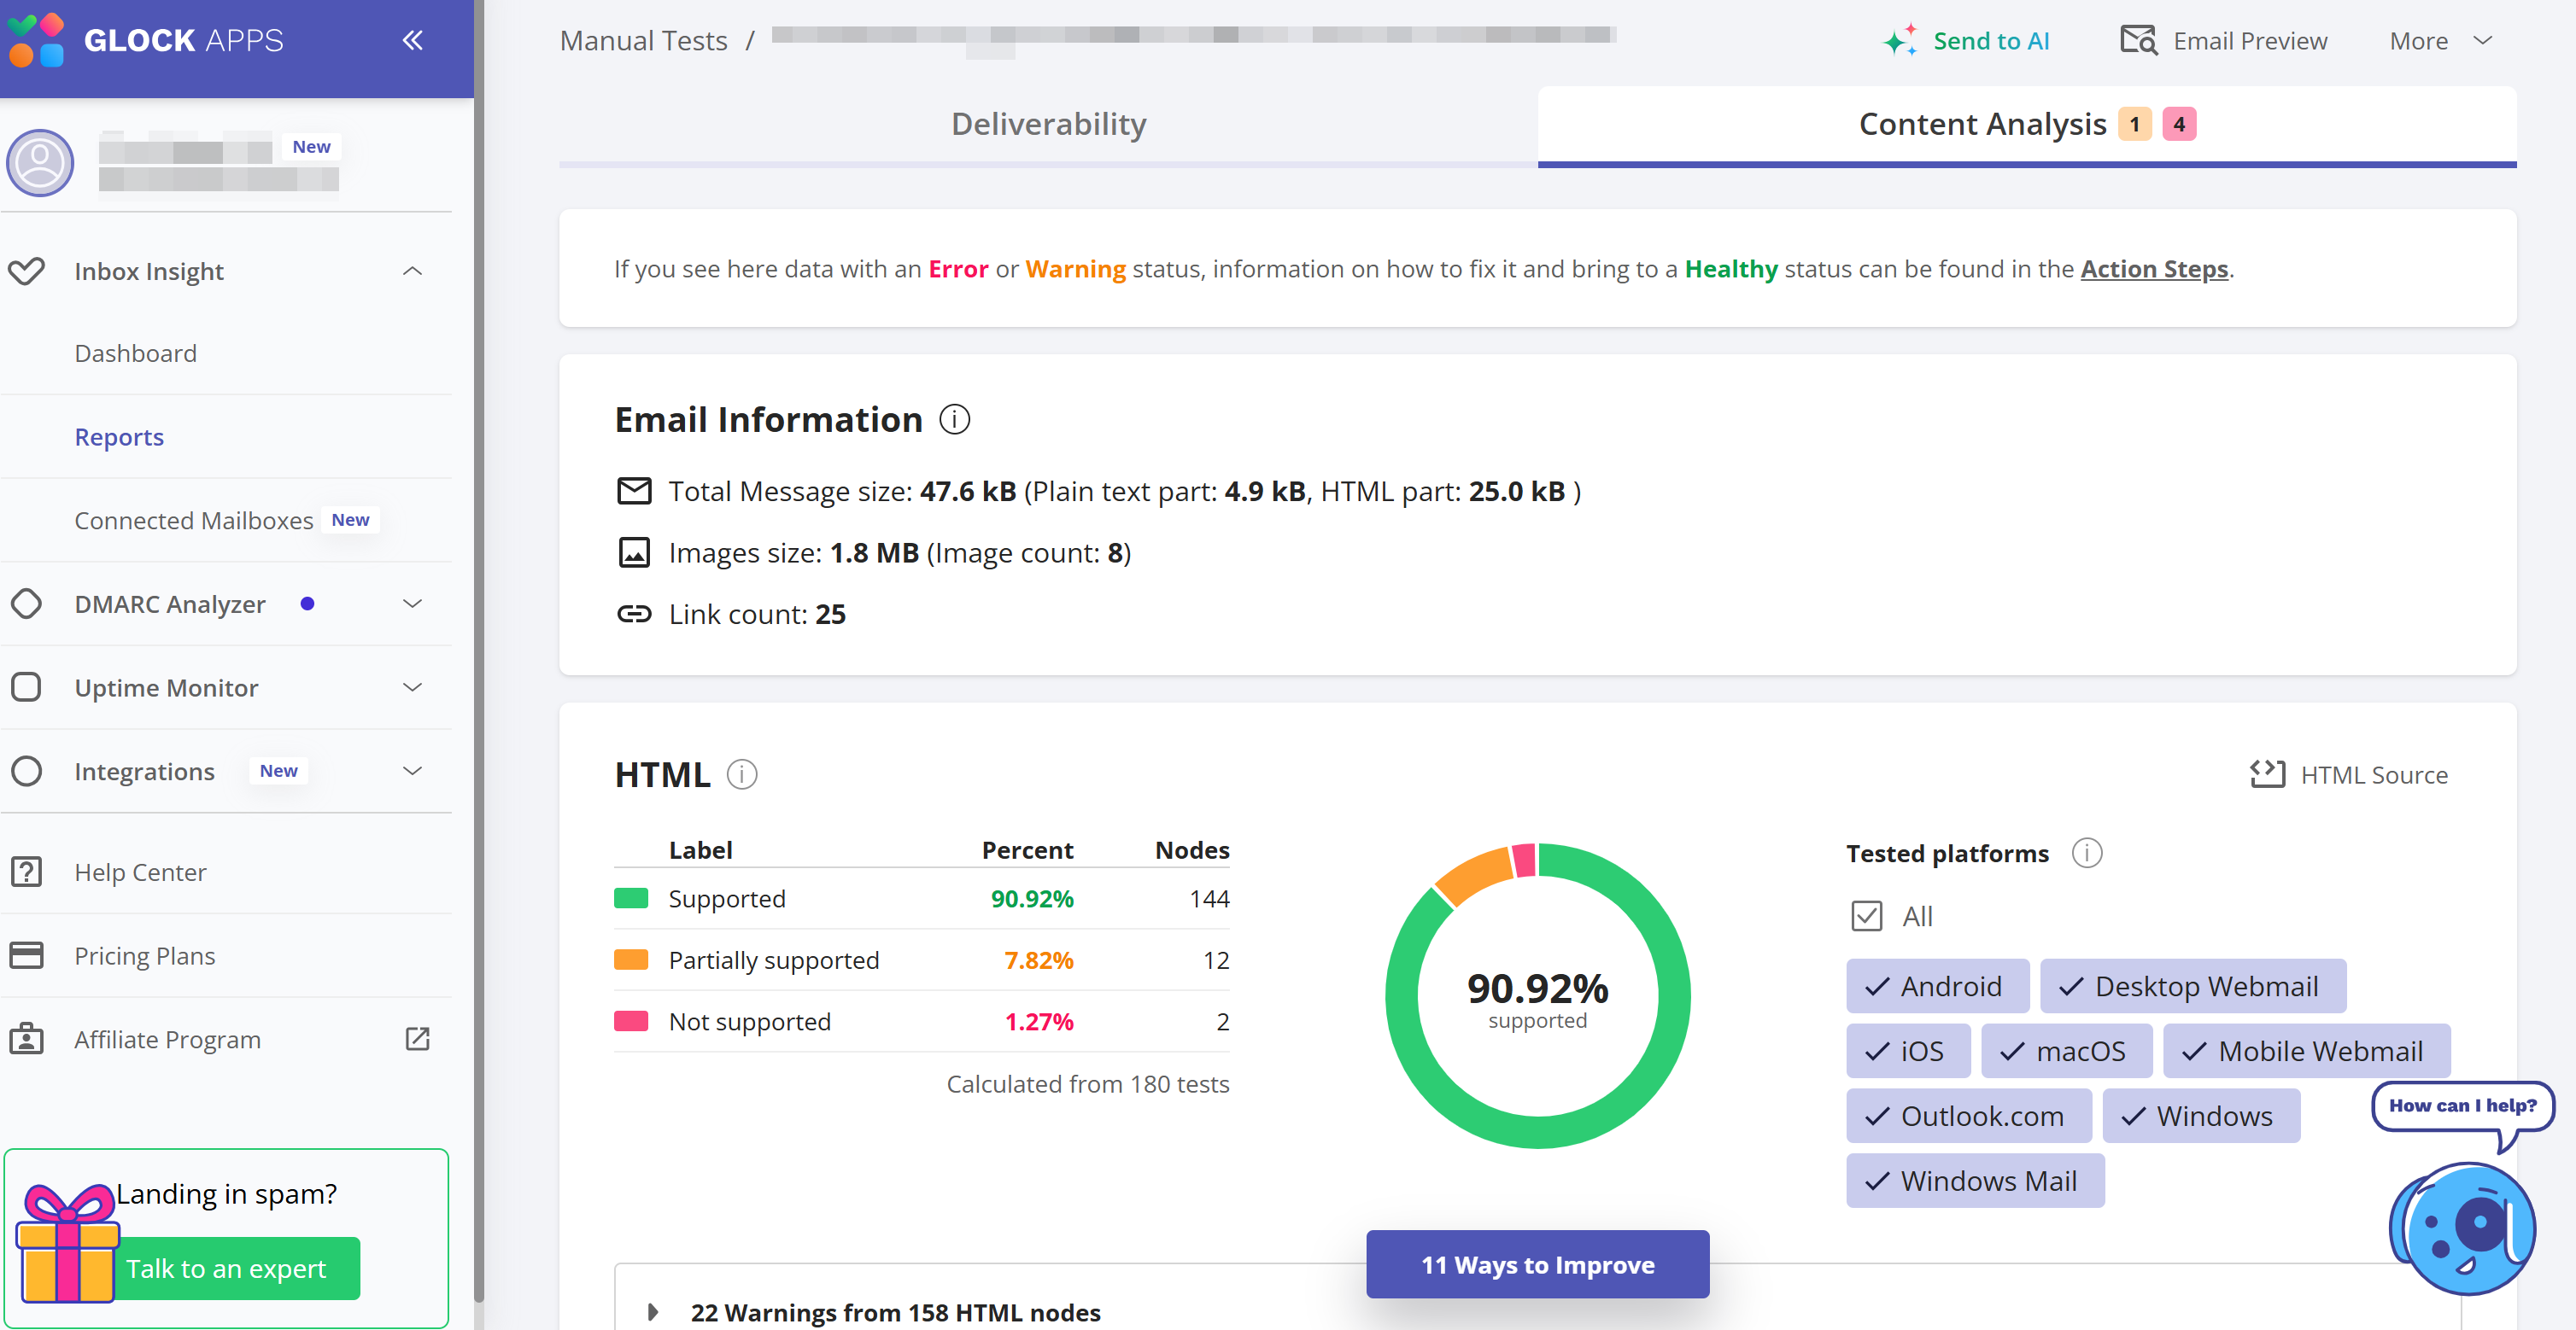The image size is (2576, 1330).
Task: Click the HTML section info icon
Action: tap(742, 774)
